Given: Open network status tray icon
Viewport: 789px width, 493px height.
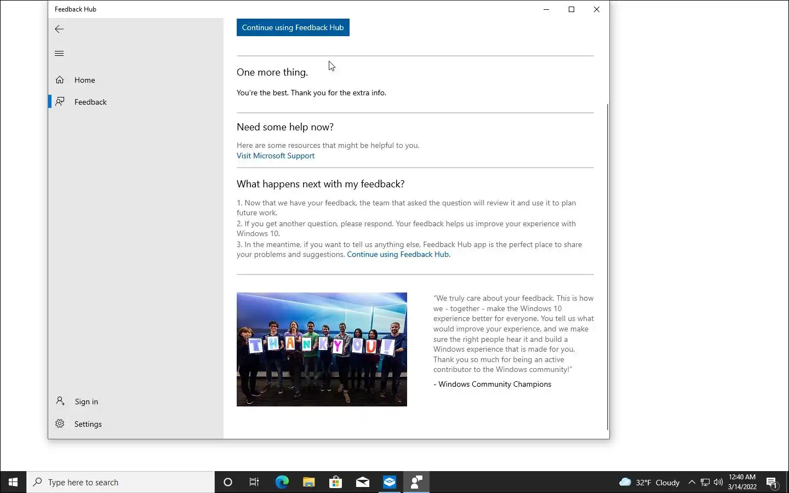Looking at the screenshot, I should coord(705,482).
